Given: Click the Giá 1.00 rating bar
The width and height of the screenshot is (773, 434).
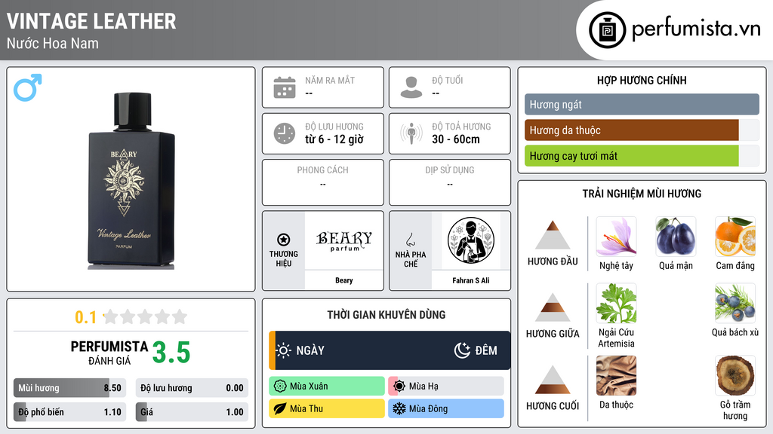Looking at the screenshot, I should coord(192,412).
